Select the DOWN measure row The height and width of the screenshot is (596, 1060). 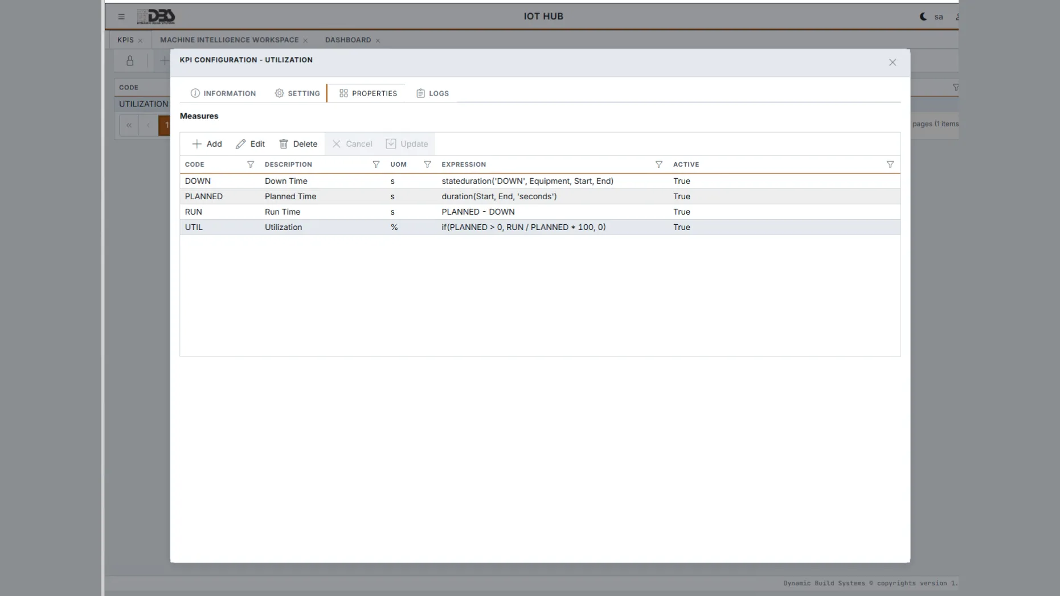540,181
